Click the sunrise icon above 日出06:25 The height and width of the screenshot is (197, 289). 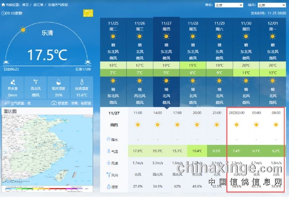[x=7, y=62]
